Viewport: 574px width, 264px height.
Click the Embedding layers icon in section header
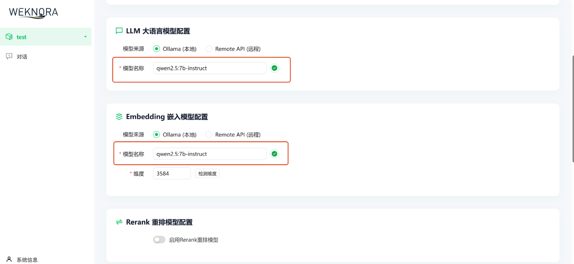(x=119, y=117)
